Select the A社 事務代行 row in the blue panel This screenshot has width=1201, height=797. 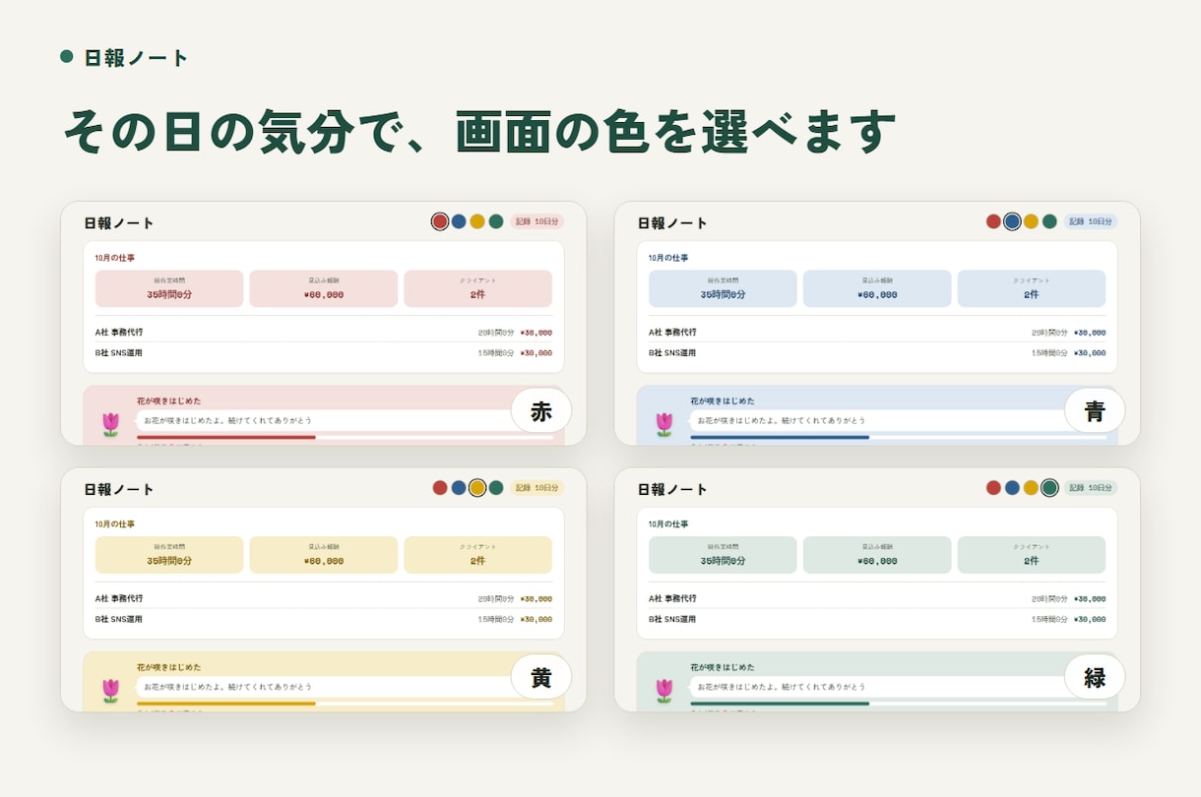point(877,333)
